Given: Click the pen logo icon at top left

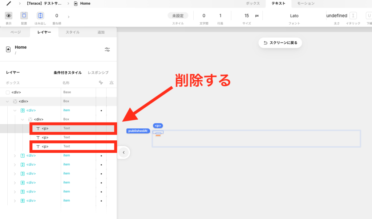Looking at the screenshot, I should (x=9, y=3).
